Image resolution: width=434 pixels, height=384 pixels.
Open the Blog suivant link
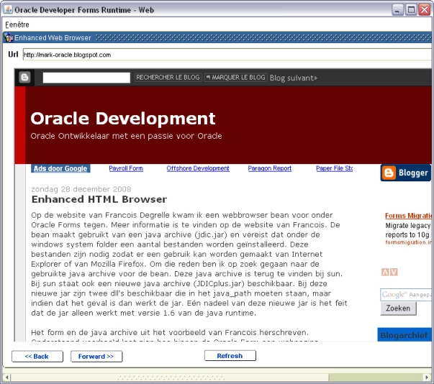coord(294,78)
